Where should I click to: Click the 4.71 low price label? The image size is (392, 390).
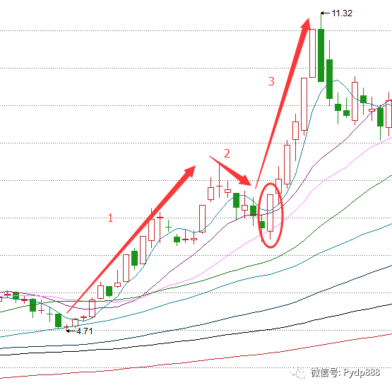pos(85,331)
